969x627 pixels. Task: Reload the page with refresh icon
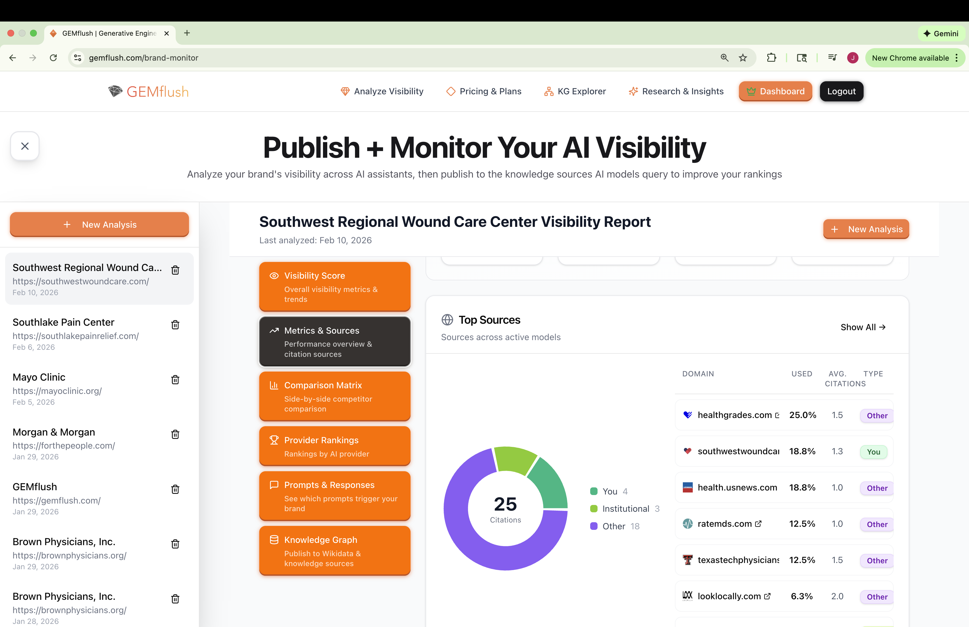pyautogui.click(x=53, y=58)
